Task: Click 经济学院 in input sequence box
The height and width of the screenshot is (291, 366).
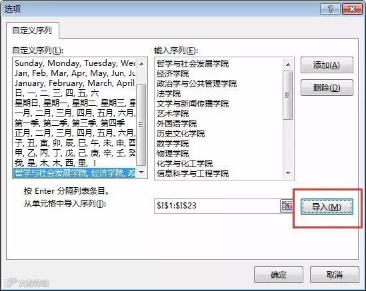Action: 173,74
